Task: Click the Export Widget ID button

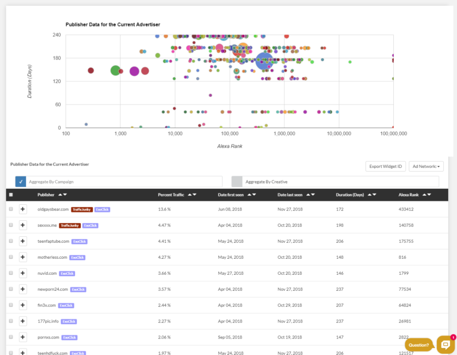Action: [386, 166]
